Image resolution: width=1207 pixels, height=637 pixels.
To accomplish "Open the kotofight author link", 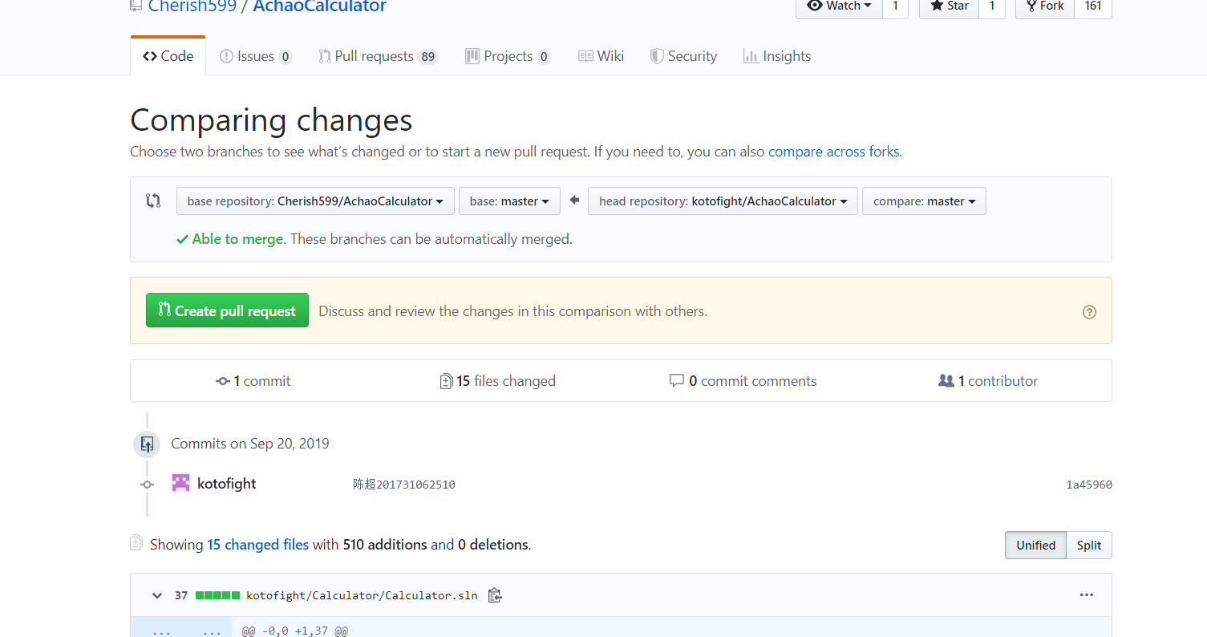I will point(227,484).
